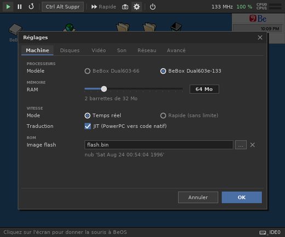285x237 pixels.
Task: Click the 100 % speed indicator
Action: point(244,7)
